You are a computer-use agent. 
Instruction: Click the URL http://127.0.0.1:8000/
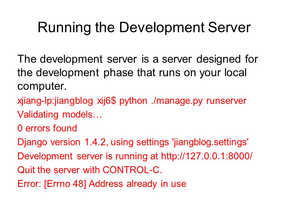pyautogui.click(x=207, y=156)
